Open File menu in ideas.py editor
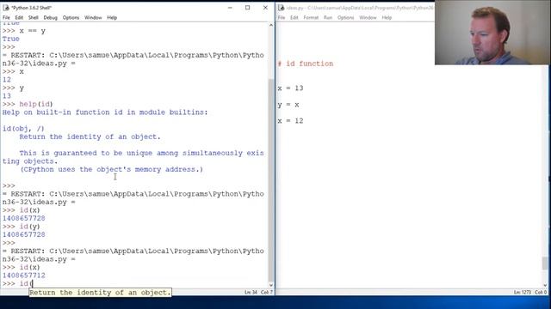Screen dimensions: 551x309 282,17
